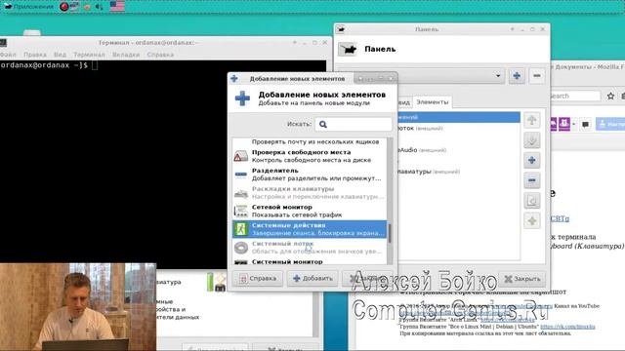Screen dimensions: 625x351
Task: Click the Разделитель separator line icon
Action: click(x=241, y=175)
